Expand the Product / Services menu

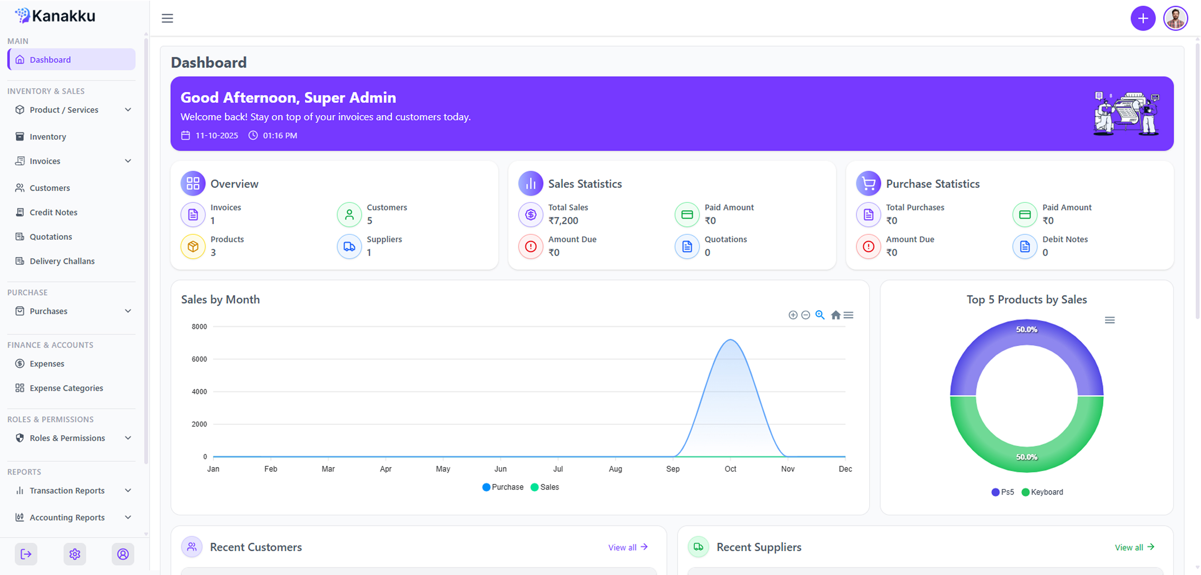tap(71, 109)
